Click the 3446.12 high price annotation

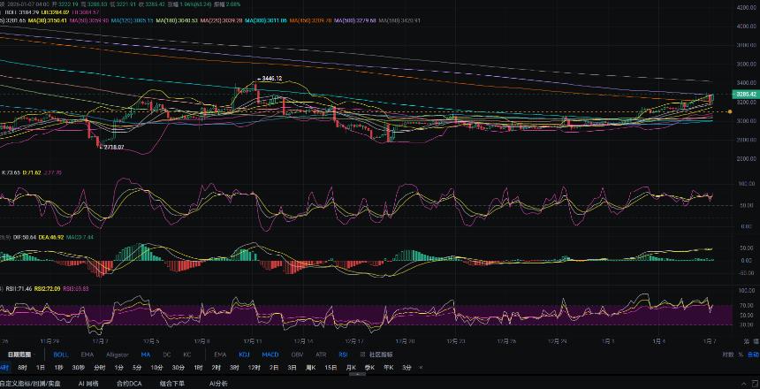coord(272,78)
